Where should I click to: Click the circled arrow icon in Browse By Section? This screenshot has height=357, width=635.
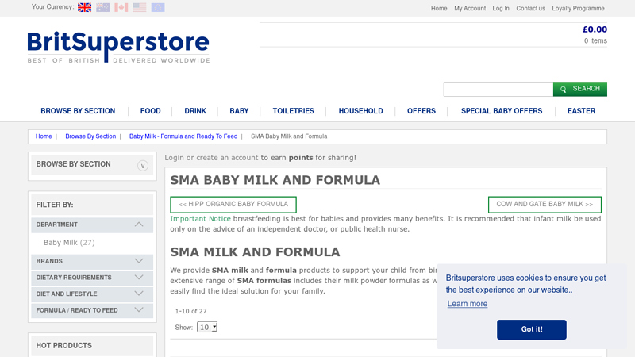click(143, 166)
